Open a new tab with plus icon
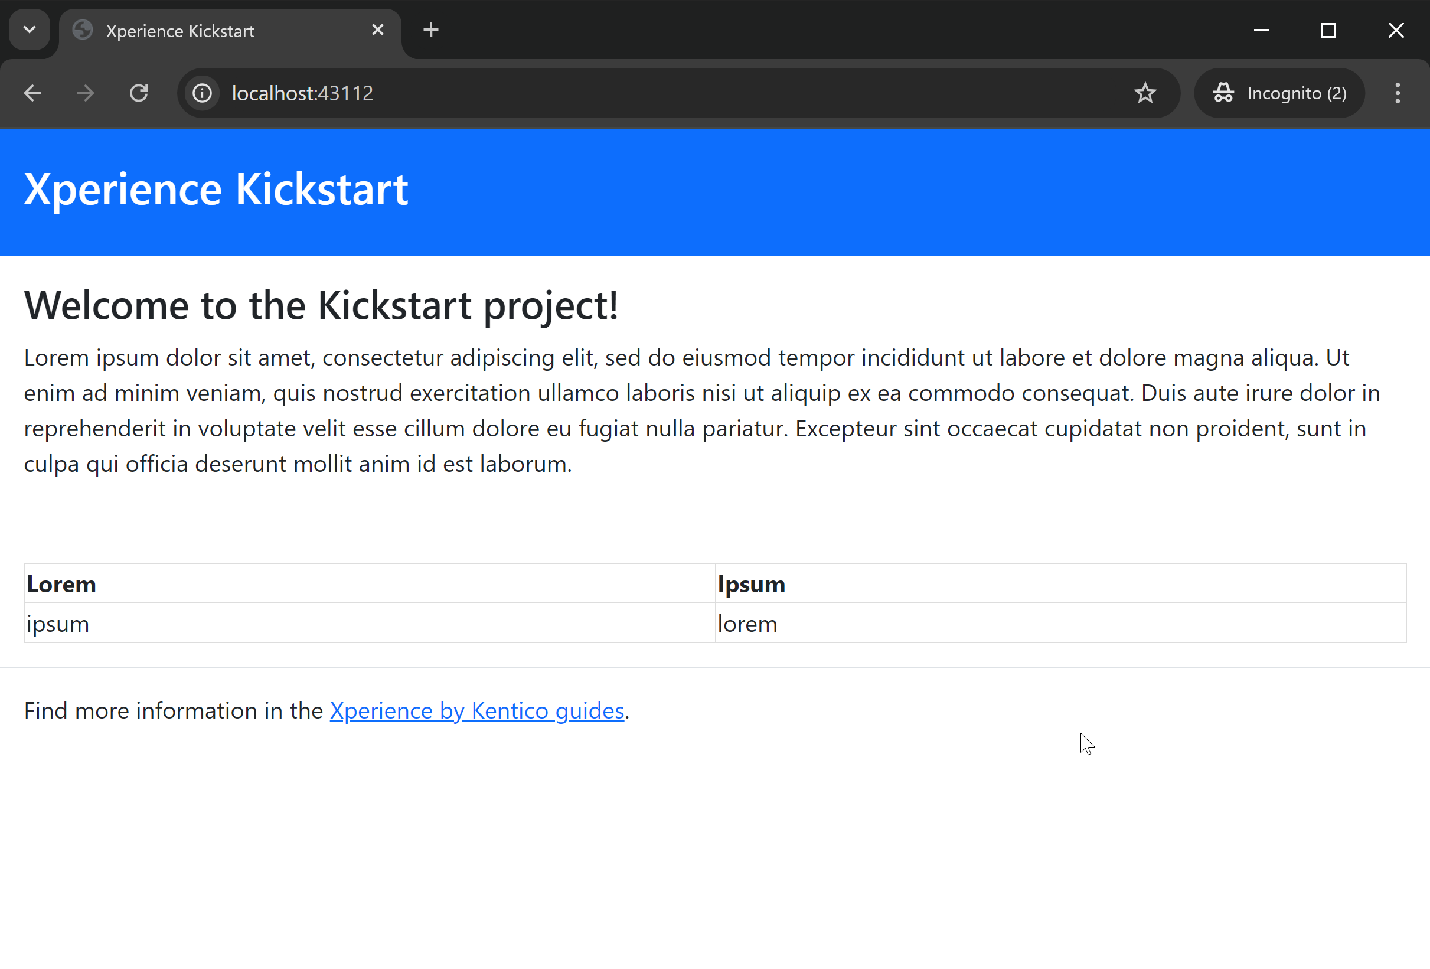 (x=431, y=30)
